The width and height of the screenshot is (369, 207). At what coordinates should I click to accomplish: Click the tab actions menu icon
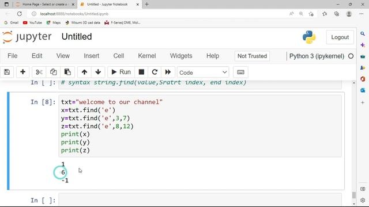coord(6,4)
